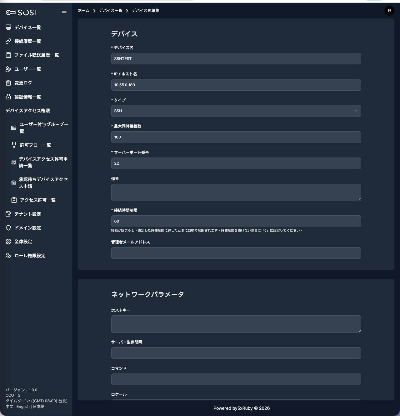The height and width of the screenshot is (416, 400).
Task: Click the サーバーポート番号 field
Action: [236, 163]
